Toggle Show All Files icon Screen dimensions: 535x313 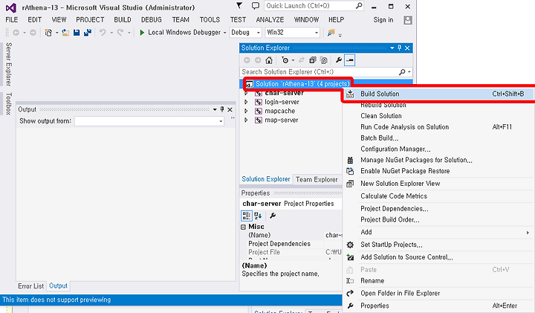point(324,60)
